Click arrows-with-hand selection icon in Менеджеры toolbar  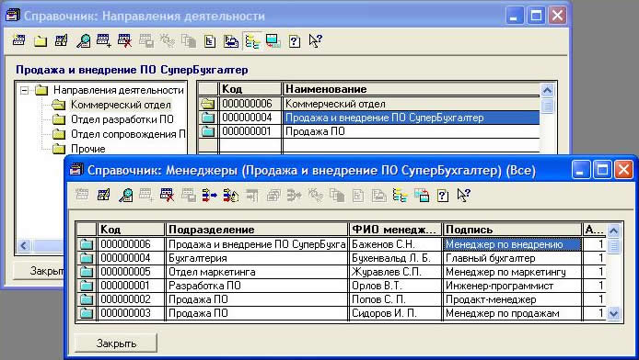231,196
